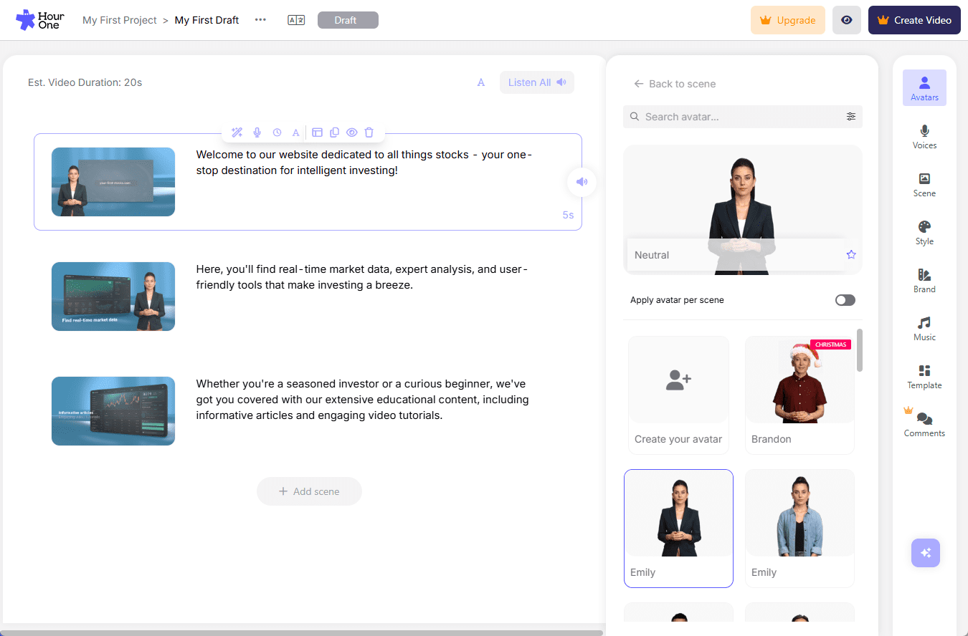
Task: Select Emily avatar in dark blazer
Action: pyautogui.click(x=678, y=529)
